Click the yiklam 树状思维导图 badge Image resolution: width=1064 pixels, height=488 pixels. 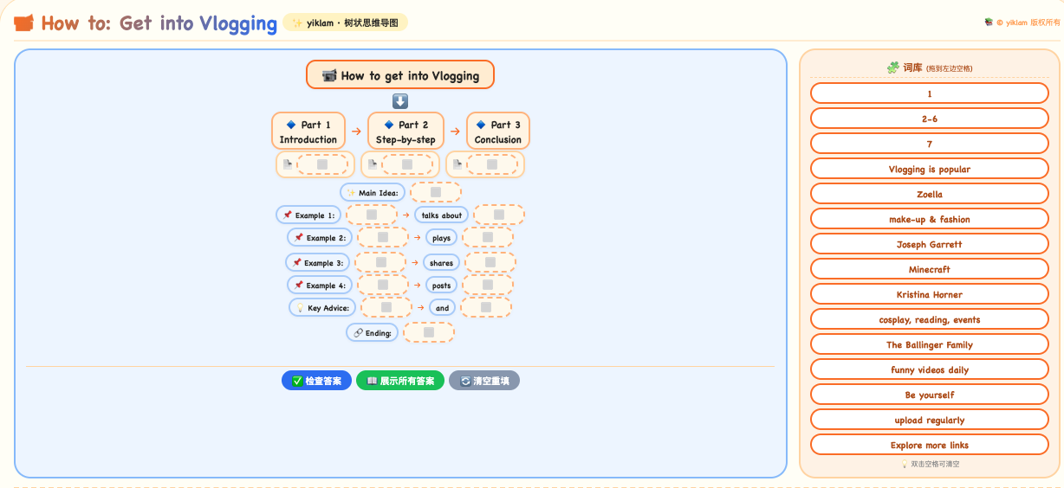point(345,23)
